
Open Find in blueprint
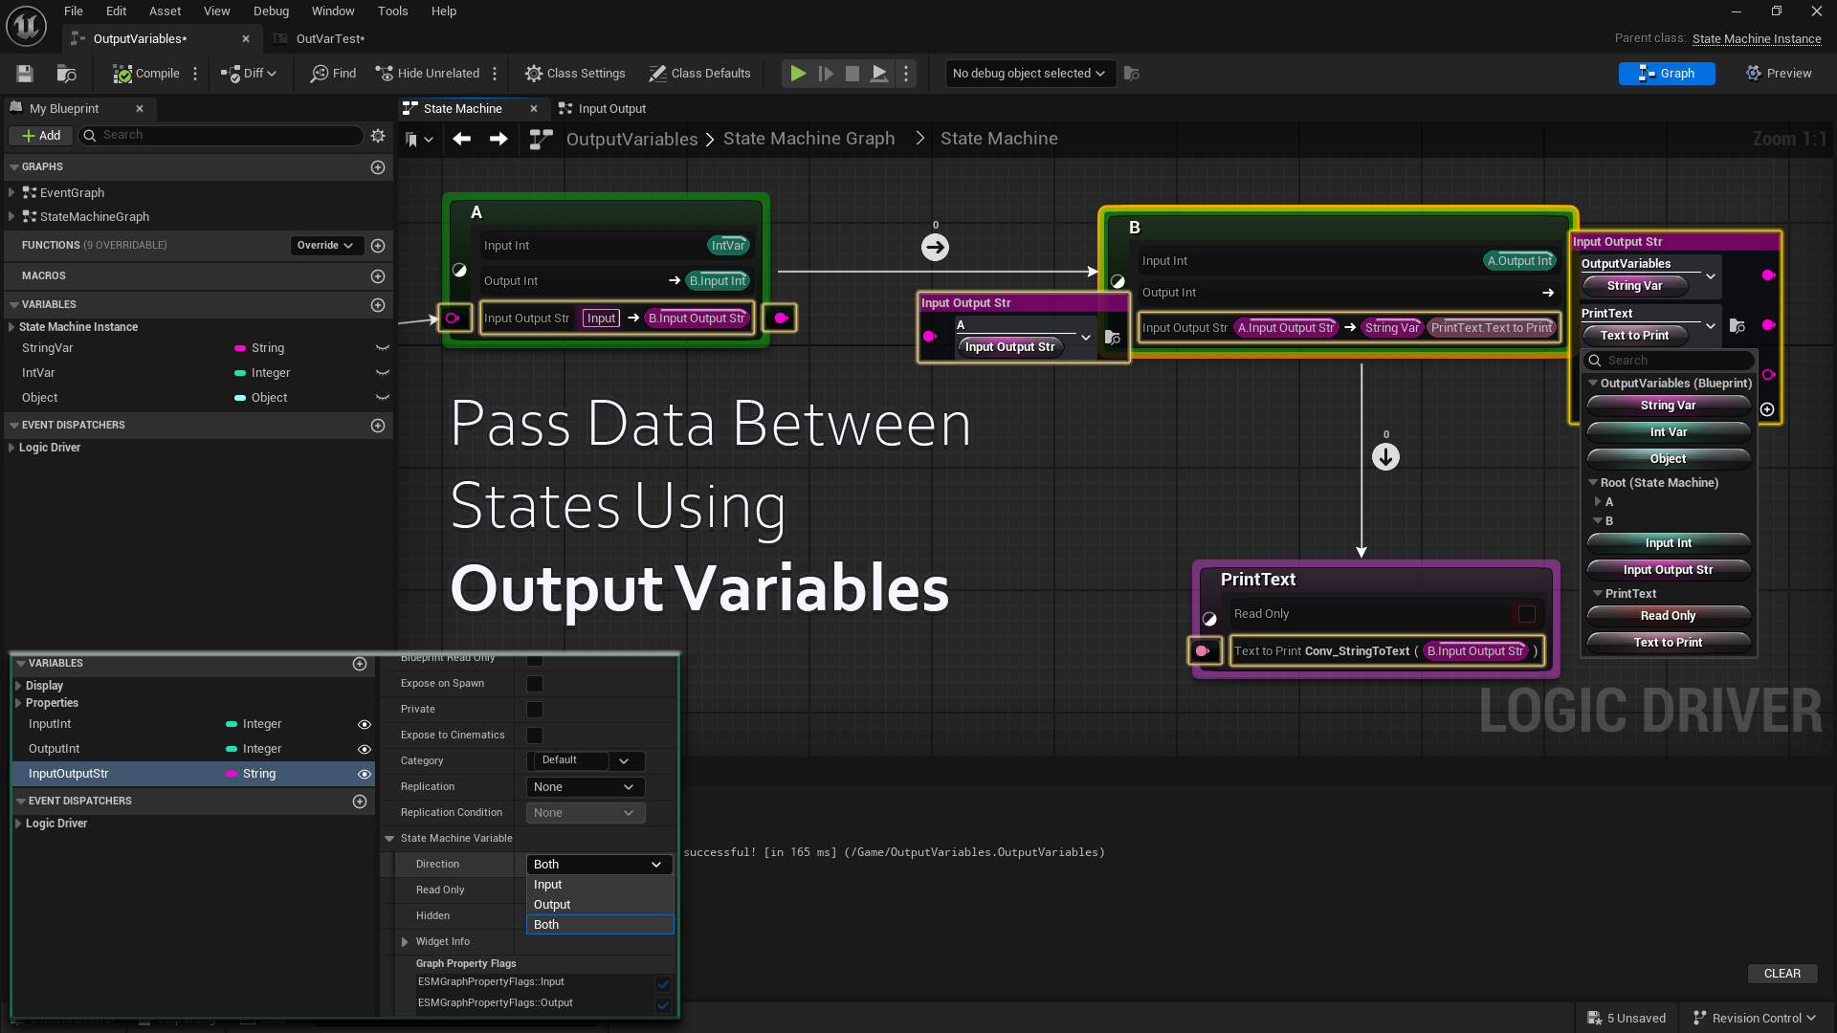[333, 74]
